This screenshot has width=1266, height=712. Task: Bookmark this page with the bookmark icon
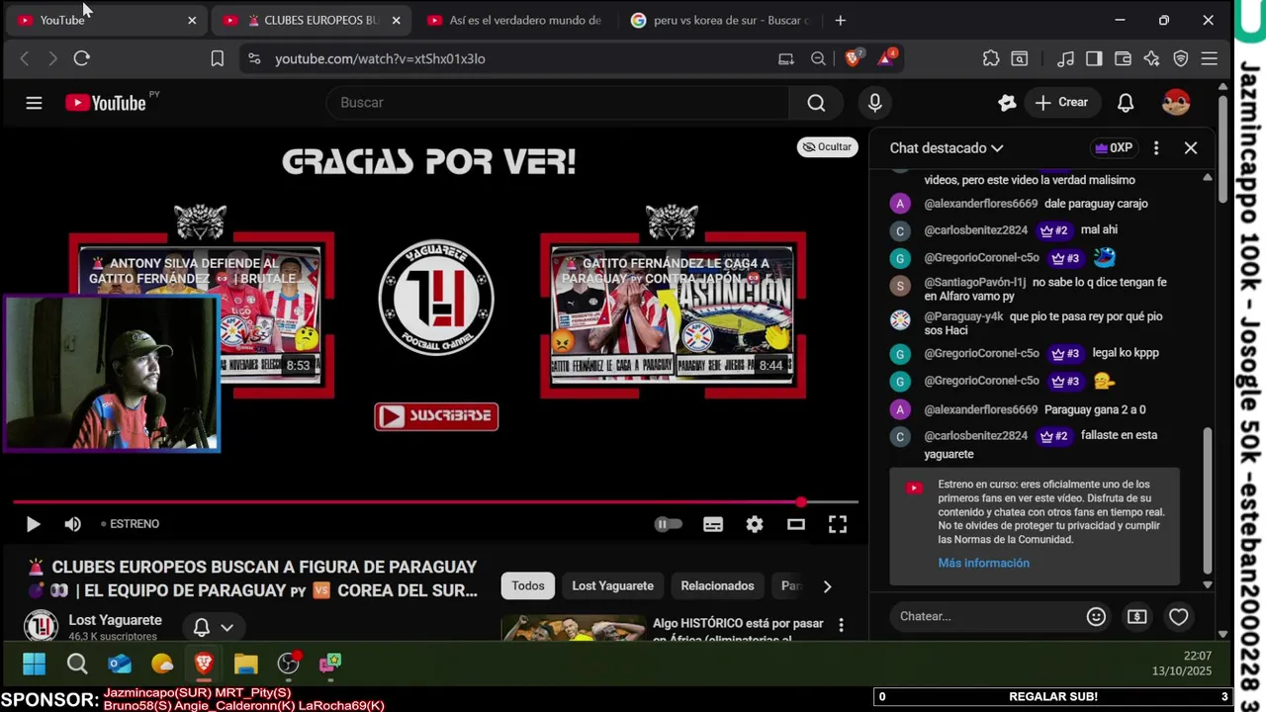[218, 58]
